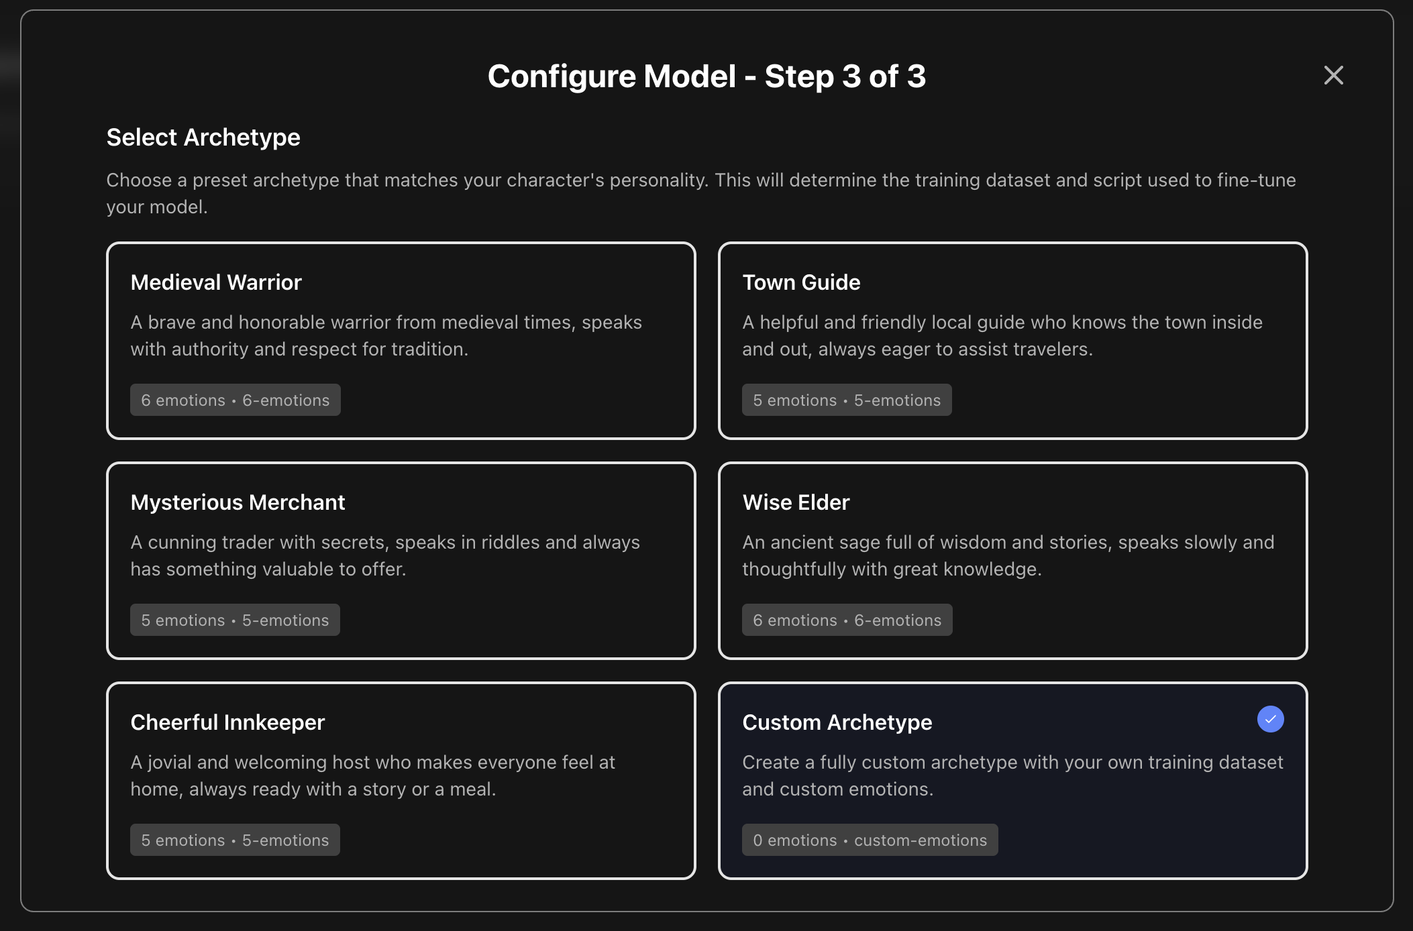Image resolution: width=1413 pixels, height=931 pixels.
Task: Click the emotions badge on Cheerful Innkeeper
Action: point(235,840)
